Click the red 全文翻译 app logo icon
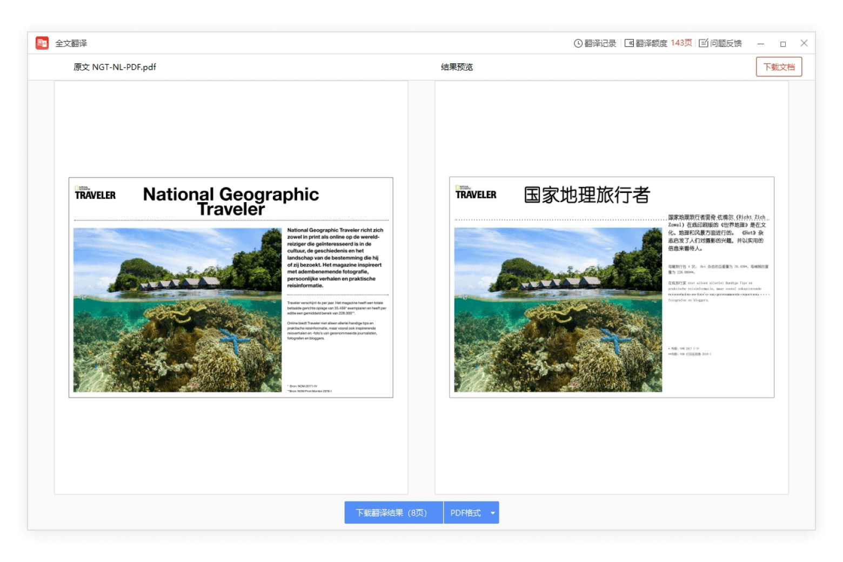The width and height of the screenshot is (843, 562). [42, 43]
